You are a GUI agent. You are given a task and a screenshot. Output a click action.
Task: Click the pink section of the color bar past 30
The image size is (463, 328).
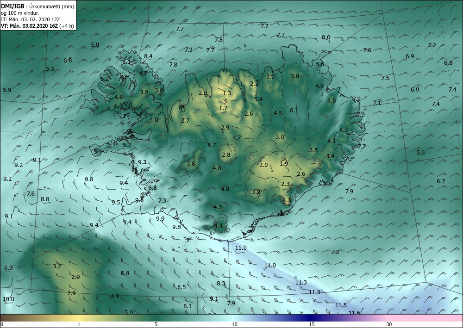coord(425,318)
